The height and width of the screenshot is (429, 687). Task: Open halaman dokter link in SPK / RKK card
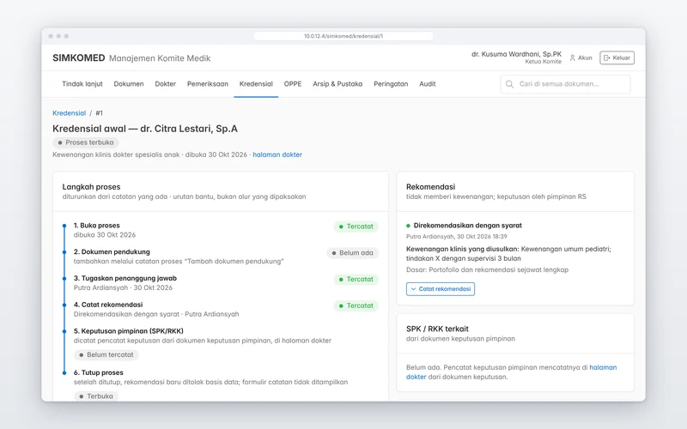pos(511,372)
